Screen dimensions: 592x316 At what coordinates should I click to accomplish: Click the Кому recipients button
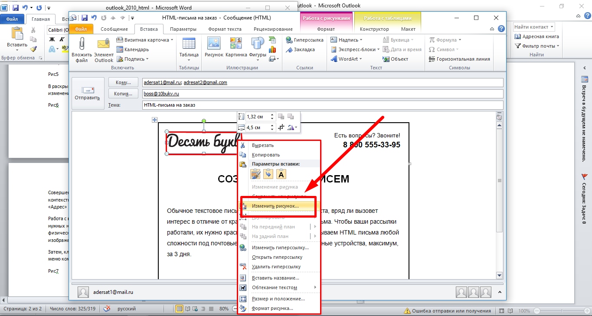tap(123, 82)
